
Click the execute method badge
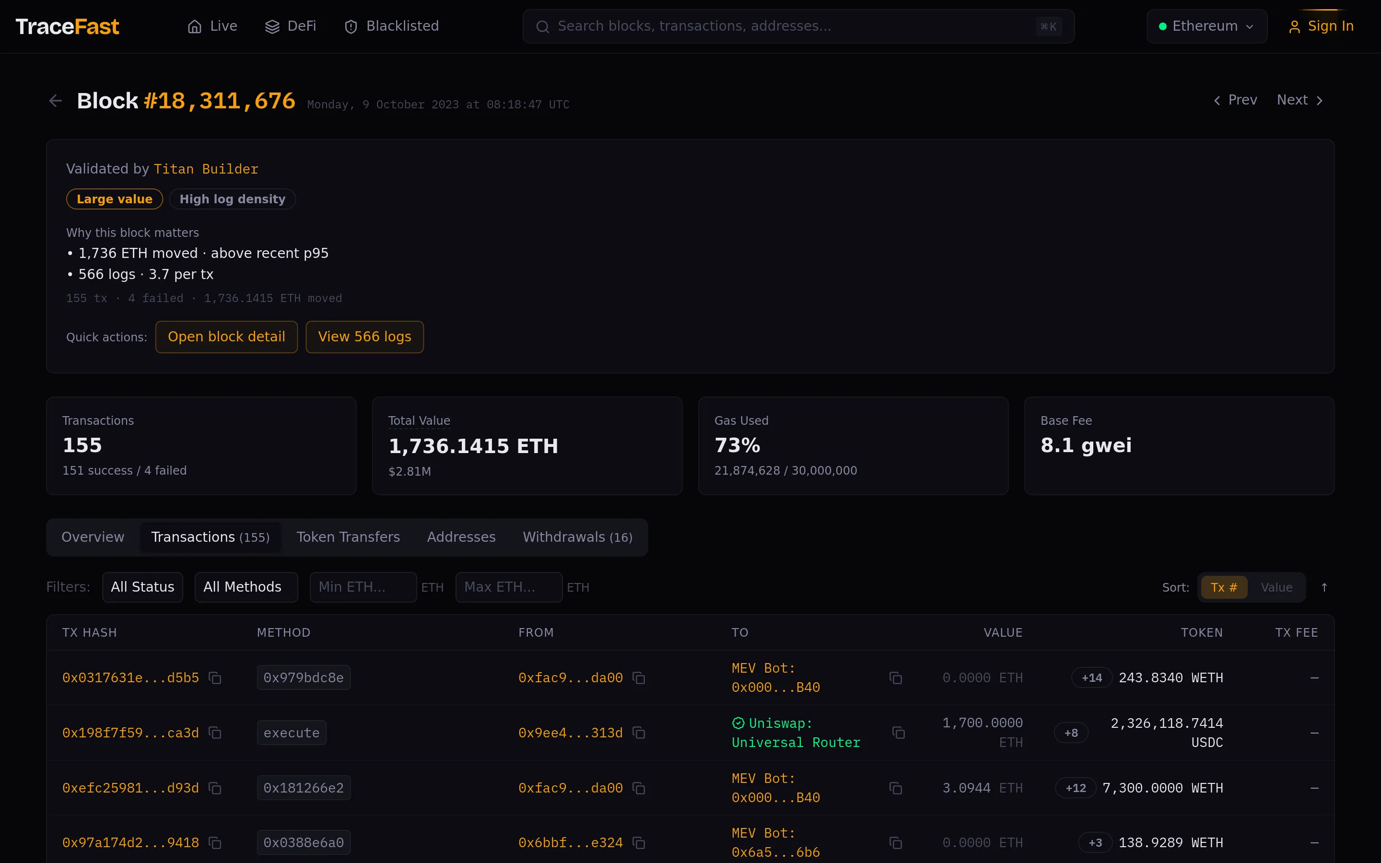tap(292, 733)
